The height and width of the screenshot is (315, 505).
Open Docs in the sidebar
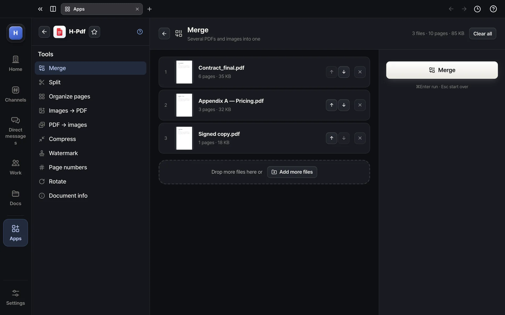click(x=16, y=198)
